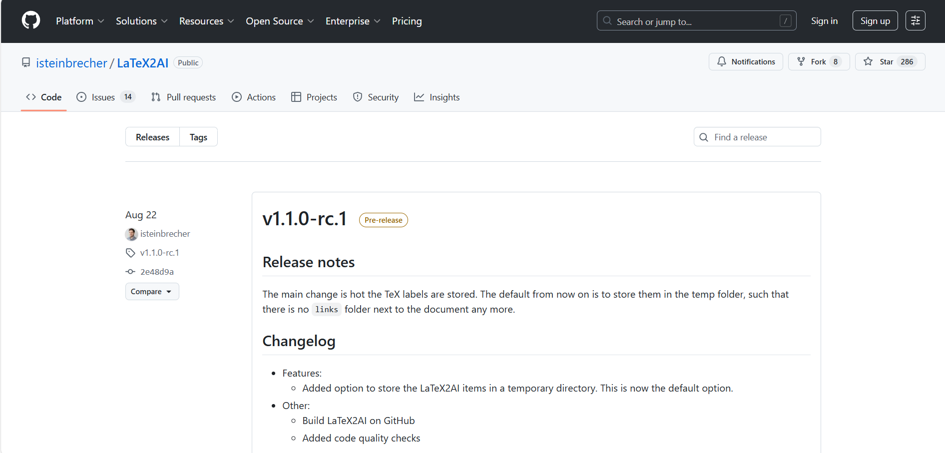Open commit 2e48d9a

(157, 272)
